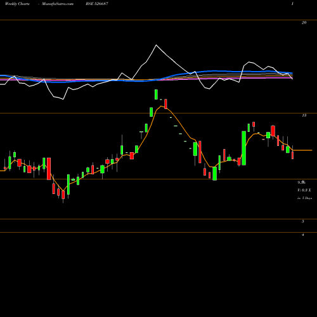The width and height of the screenshot is (317, 317).
Task: Click the "V: 0.3 X" volume text
Action: pos(304,190)
